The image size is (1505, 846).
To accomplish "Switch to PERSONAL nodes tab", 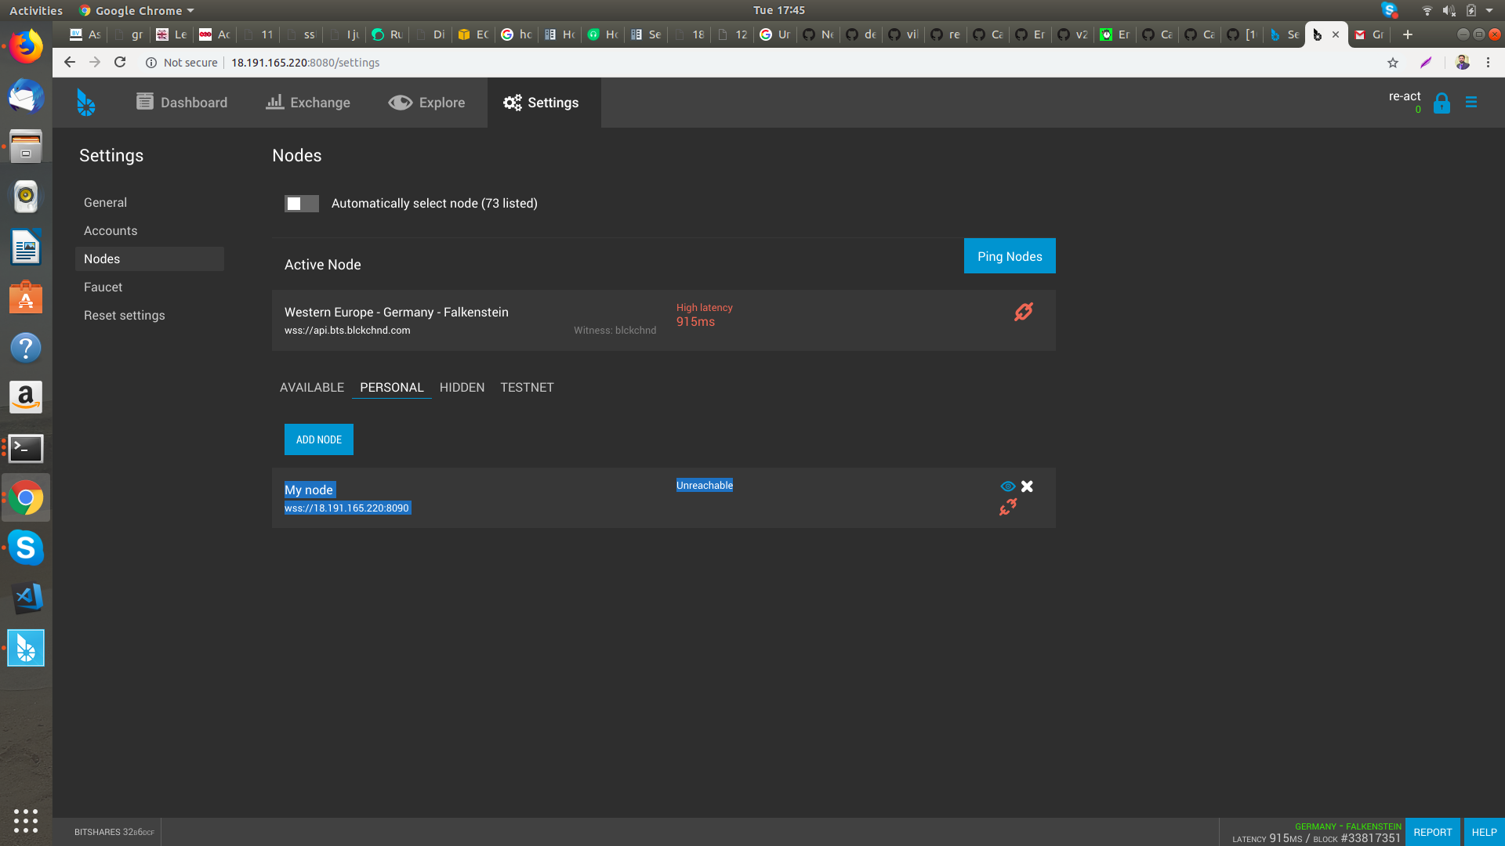I will (x=392, y=387).
